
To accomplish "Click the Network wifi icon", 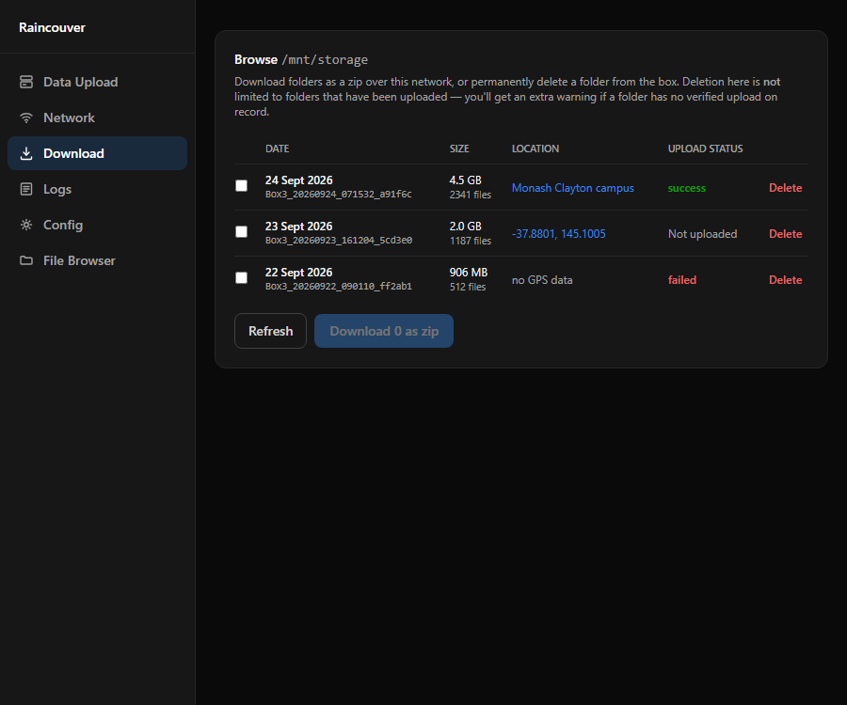I will (x=26, y=117).
